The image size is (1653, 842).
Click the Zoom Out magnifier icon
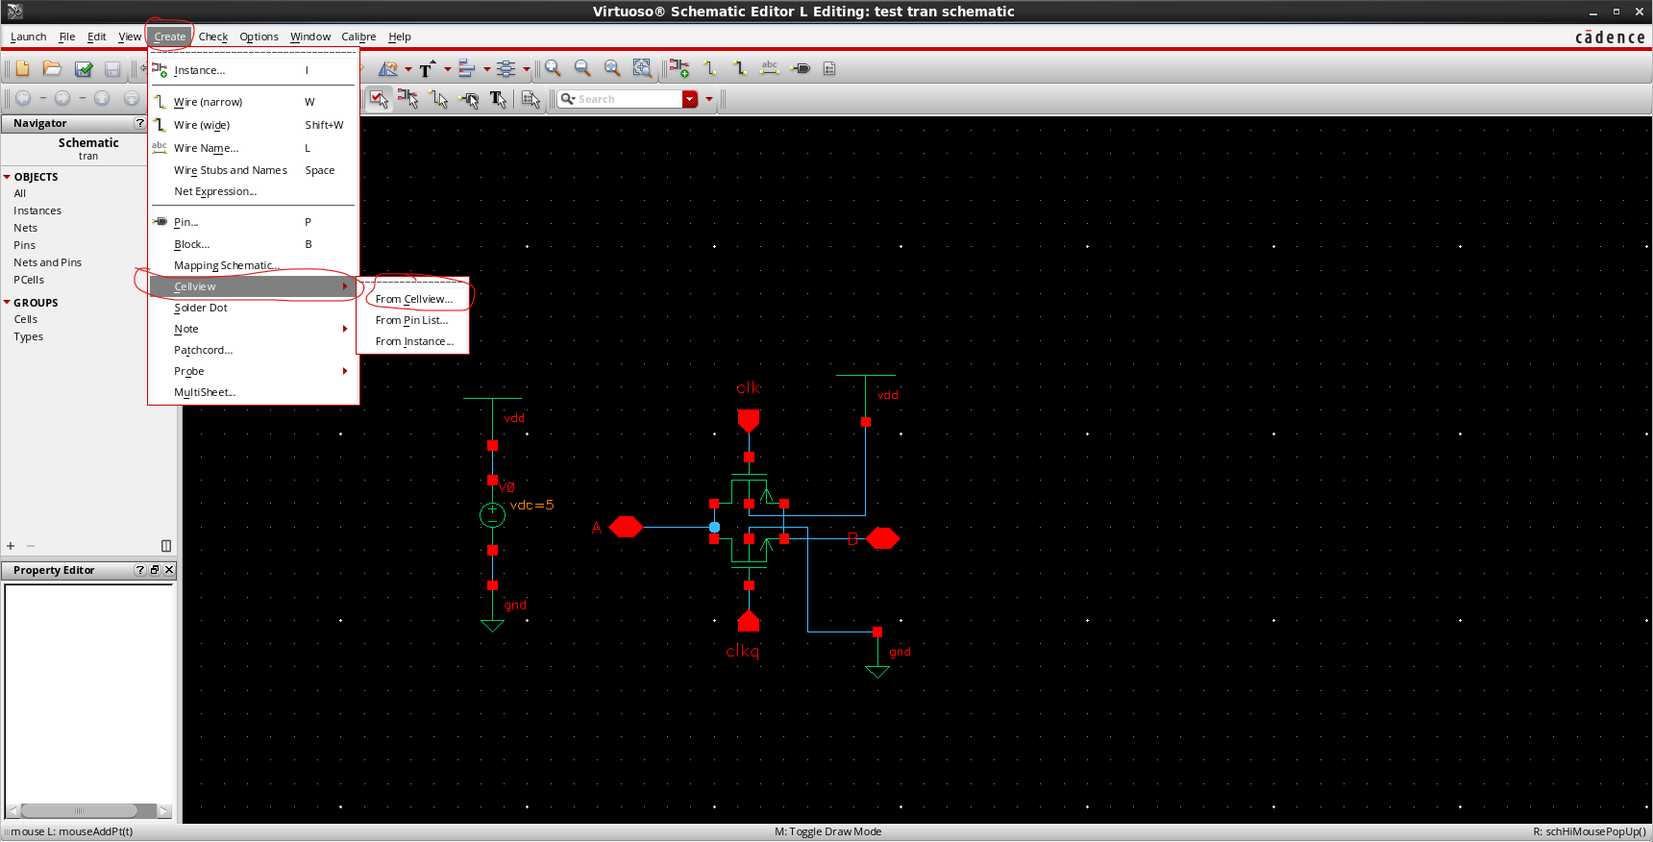[582, 68]
